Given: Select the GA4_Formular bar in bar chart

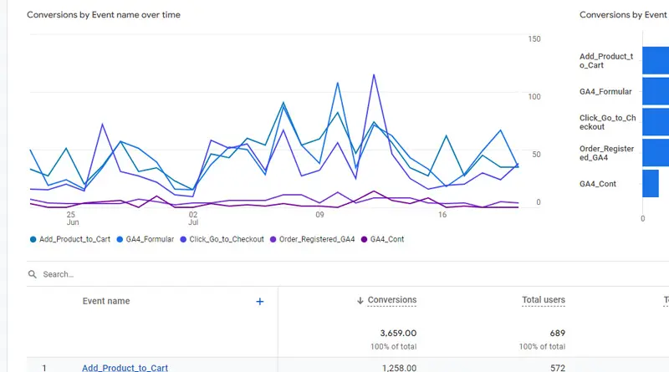Looking at the screenshot, I should tap(656, 91).
